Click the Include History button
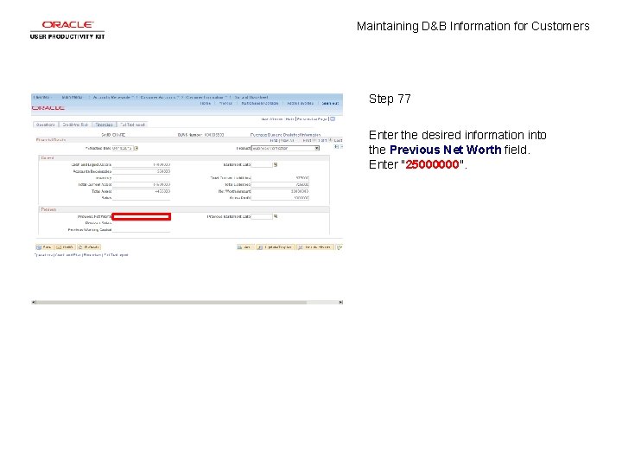622x467 pixels. click(x=315, y=247)
